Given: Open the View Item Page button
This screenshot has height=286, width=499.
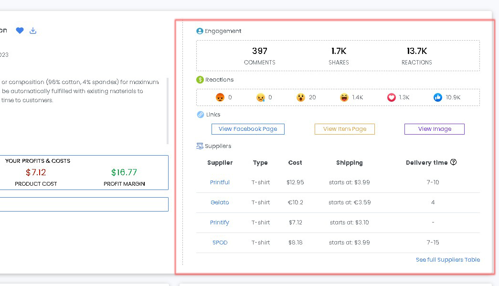Looking at the screenshot, I should [x=345, y=129].
